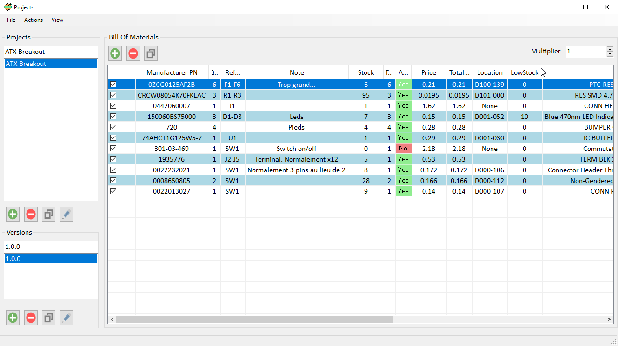This screenshot has width=618, height=346.
Task: Duplicate selected Bill Of Materials item
Action: (x=151, y=53)
